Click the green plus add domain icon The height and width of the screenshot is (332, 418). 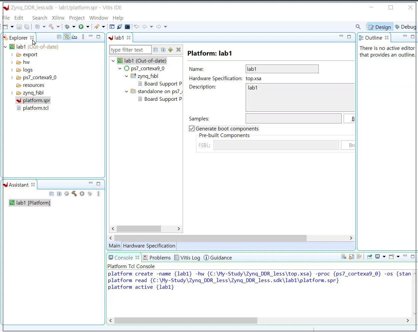coord(170,50)
